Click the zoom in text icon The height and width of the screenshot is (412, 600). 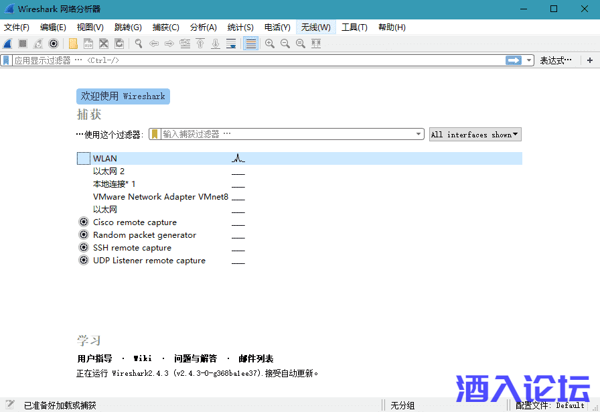(270, 44)
